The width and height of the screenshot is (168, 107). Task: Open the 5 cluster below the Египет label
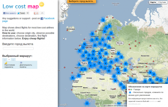115,80
